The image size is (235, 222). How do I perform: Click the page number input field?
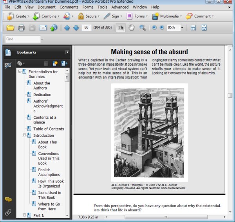[86, 27]
